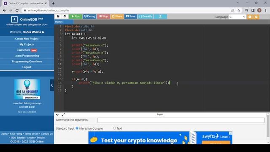Click the new file icon in editor toolbar

[58, 16]
